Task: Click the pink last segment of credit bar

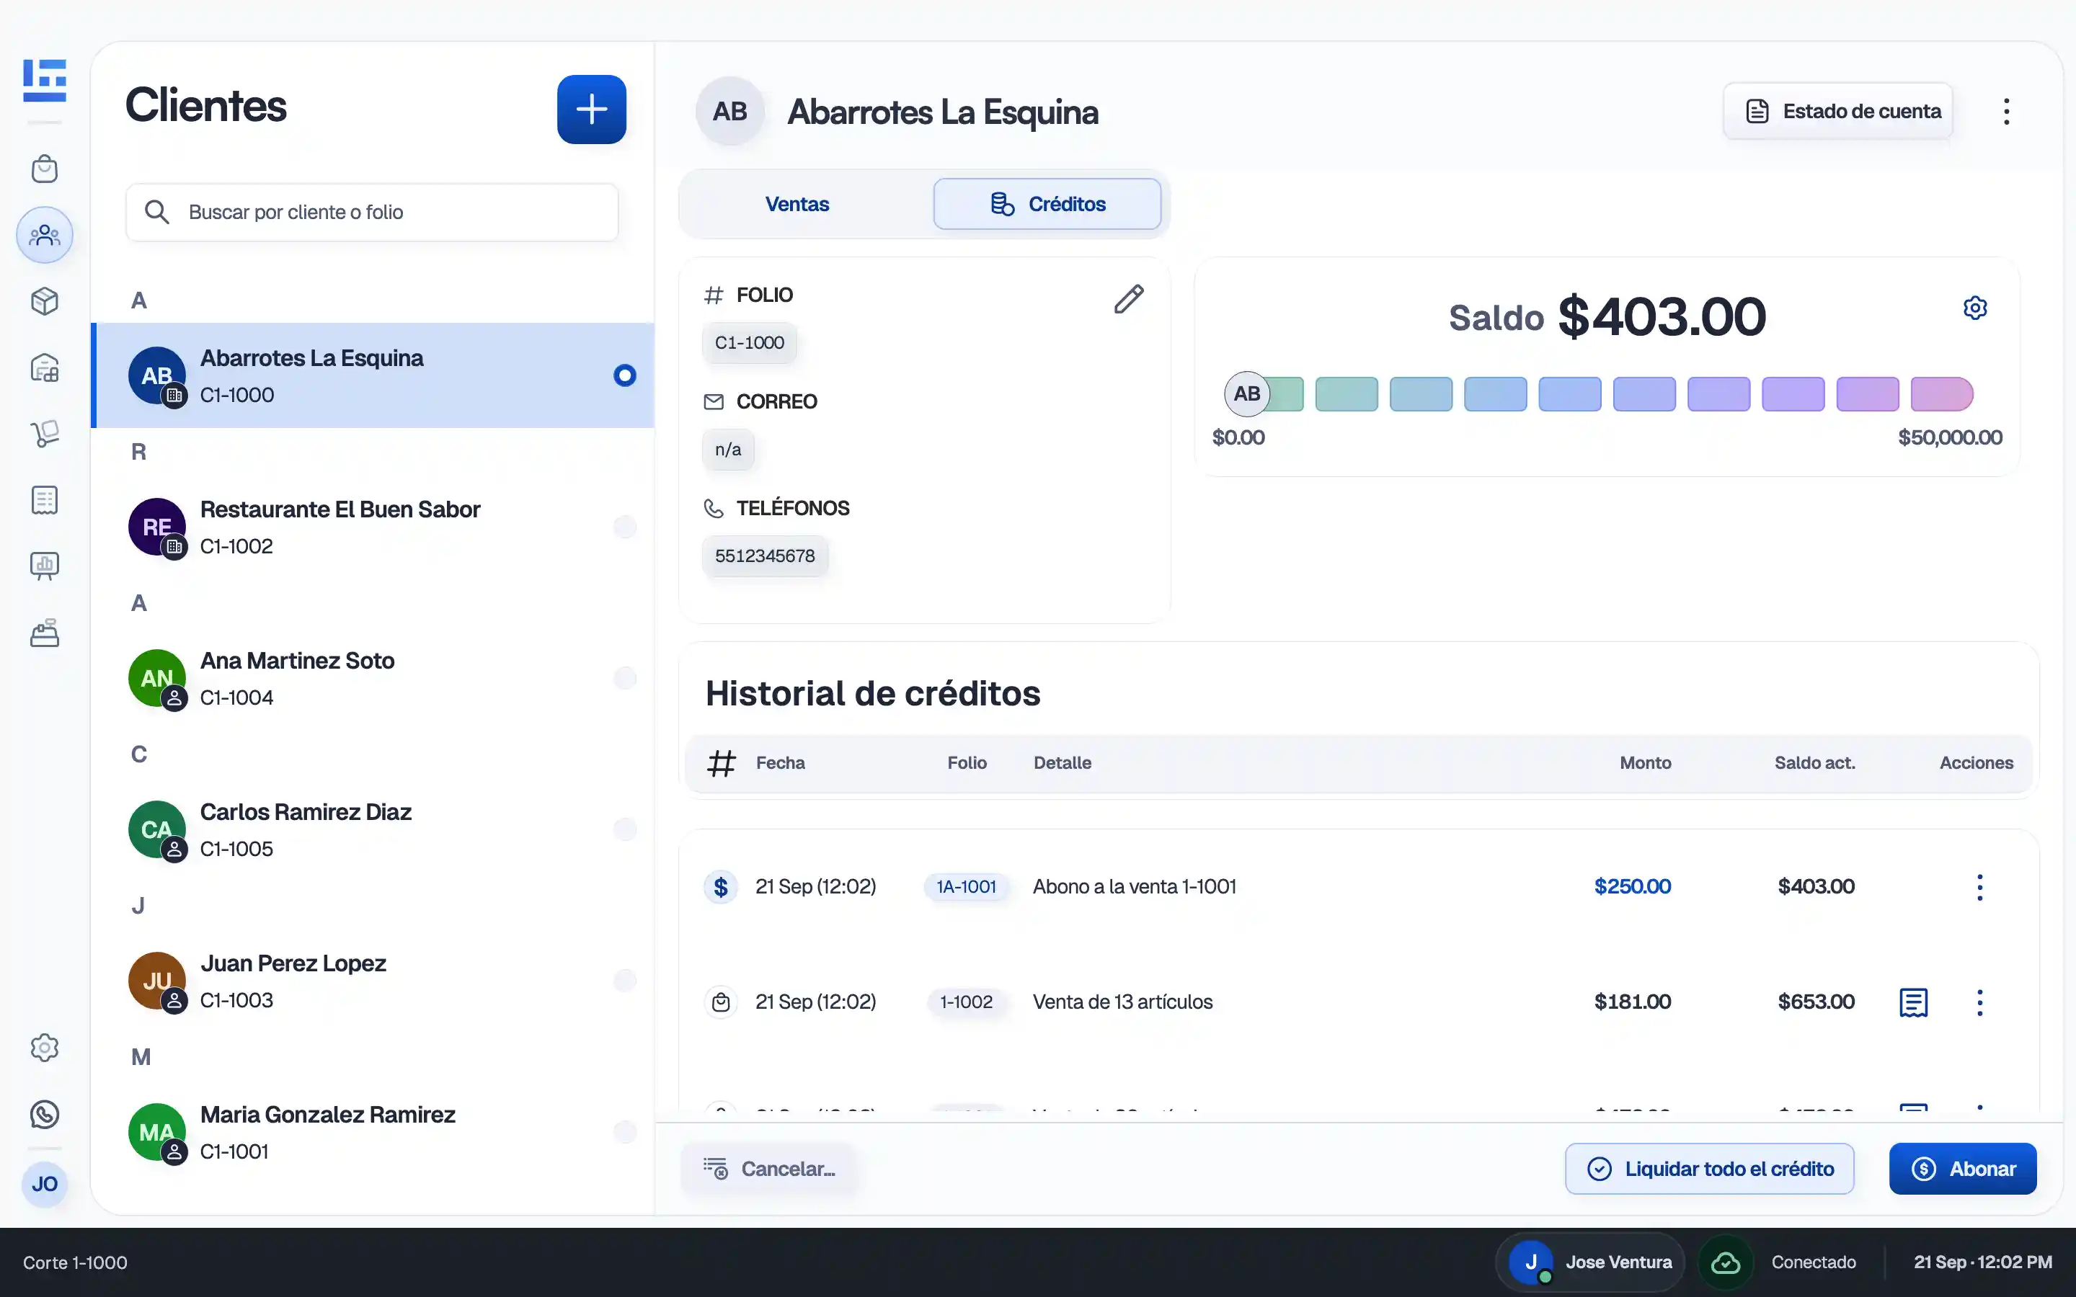Action: pos(1942,393)
